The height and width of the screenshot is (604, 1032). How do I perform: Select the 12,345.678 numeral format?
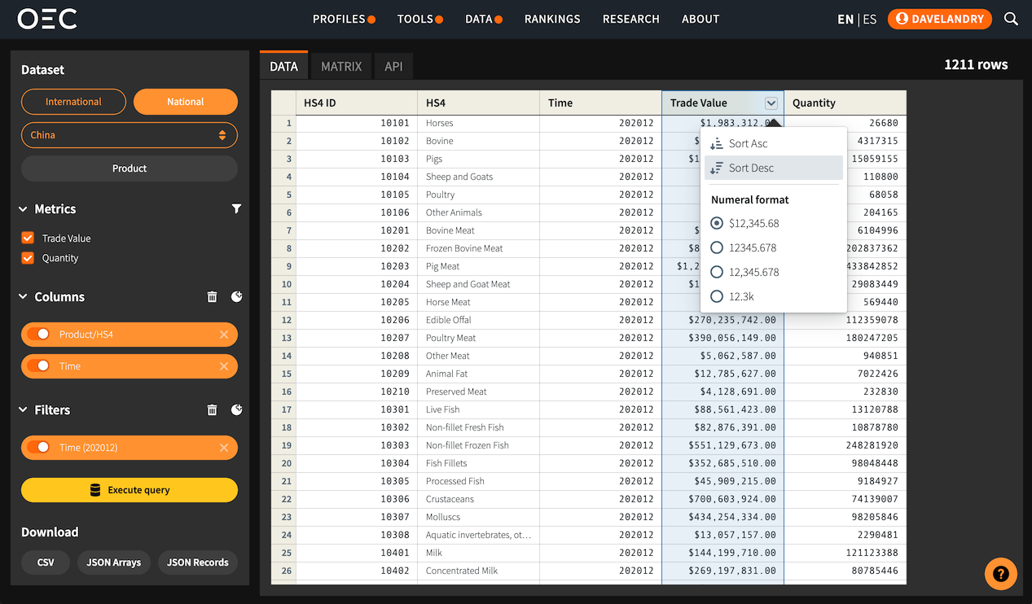(717, 272)
